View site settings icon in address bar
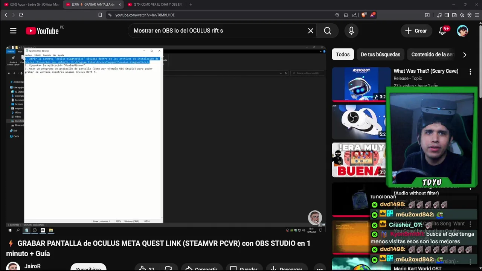Image resolution: width=482 pixels, height=271 pixels. click(x=110, y=15)
